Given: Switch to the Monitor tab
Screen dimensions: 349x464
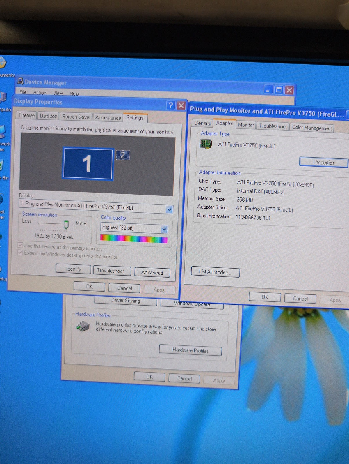Looking at the screenshot, I should click(x=246, y=125).
